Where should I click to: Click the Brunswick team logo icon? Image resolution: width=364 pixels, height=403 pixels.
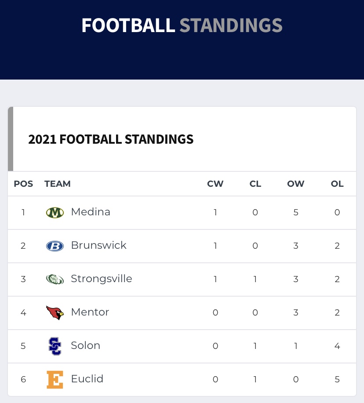click(x=55, y=246)
